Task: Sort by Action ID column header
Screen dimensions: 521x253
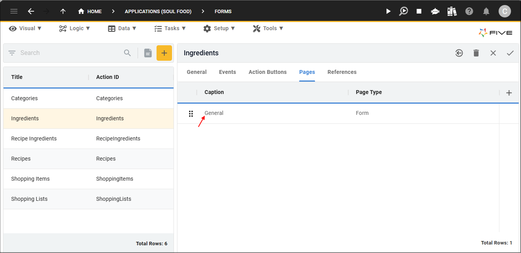Action: (x=107, y=77)
